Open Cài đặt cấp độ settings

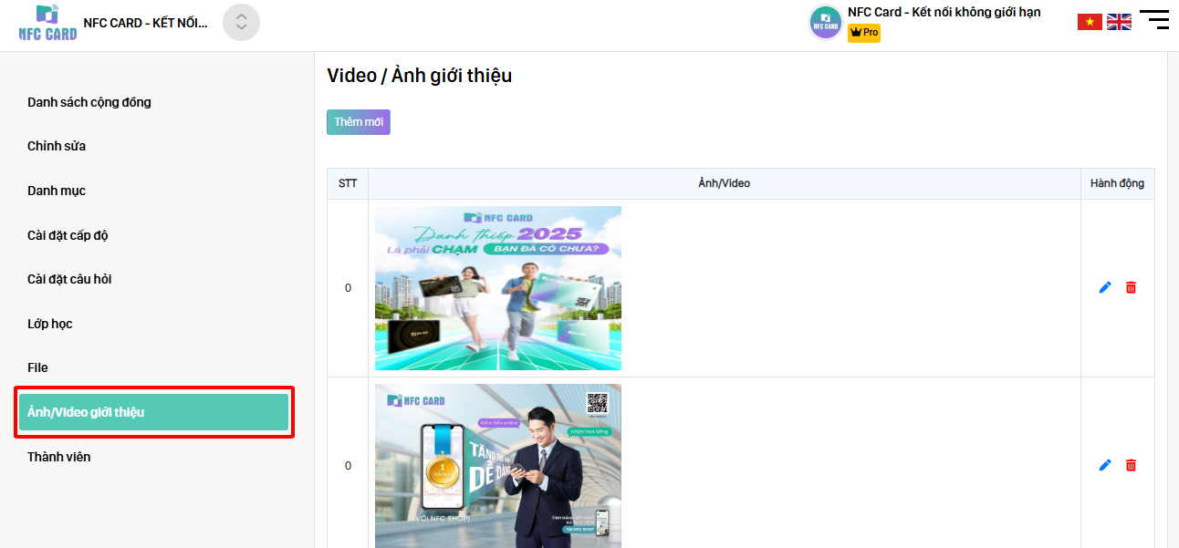(68, 235)
